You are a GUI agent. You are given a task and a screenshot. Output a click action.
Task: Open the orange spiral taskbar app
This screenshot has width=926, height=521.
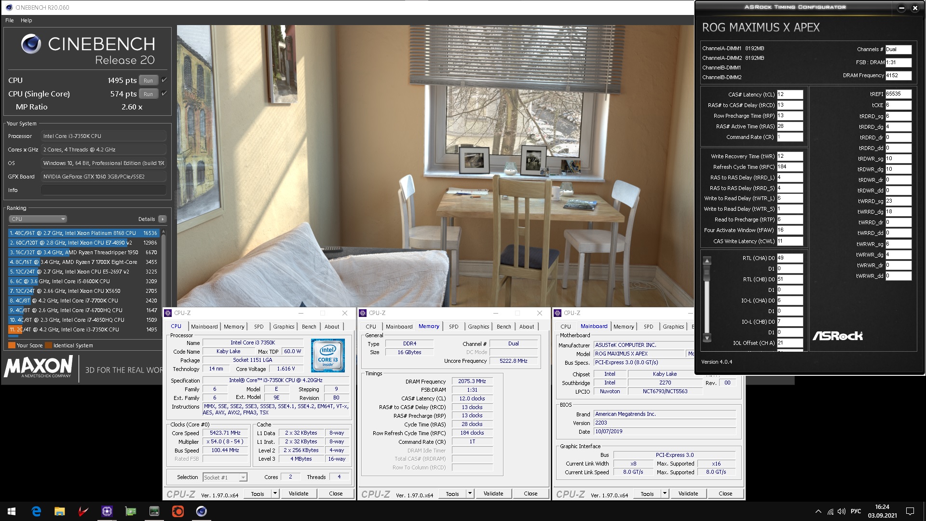click(177, 511)
